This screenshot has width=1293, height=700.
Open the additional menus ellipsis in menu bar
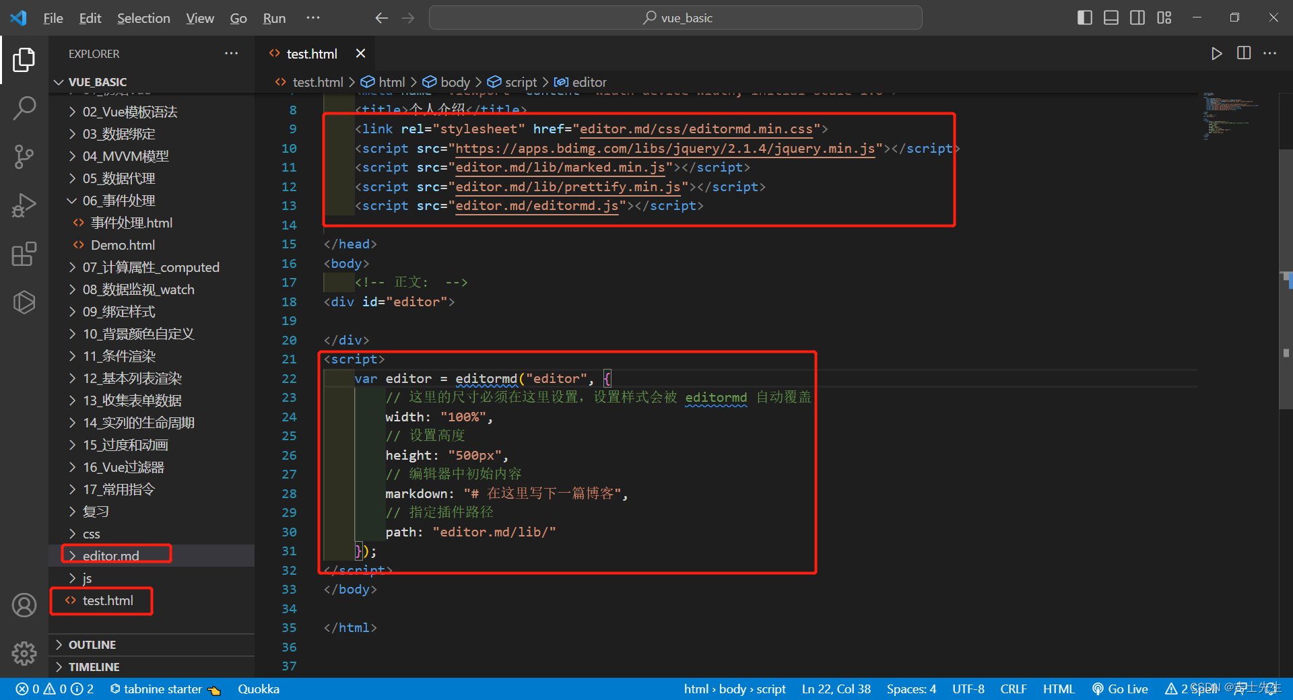[x=313, y=18]
